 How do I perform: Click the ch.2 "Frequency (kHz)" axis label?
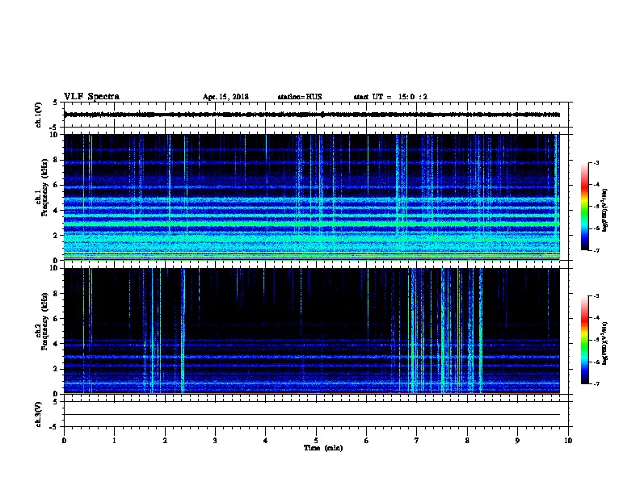point(45,321)
